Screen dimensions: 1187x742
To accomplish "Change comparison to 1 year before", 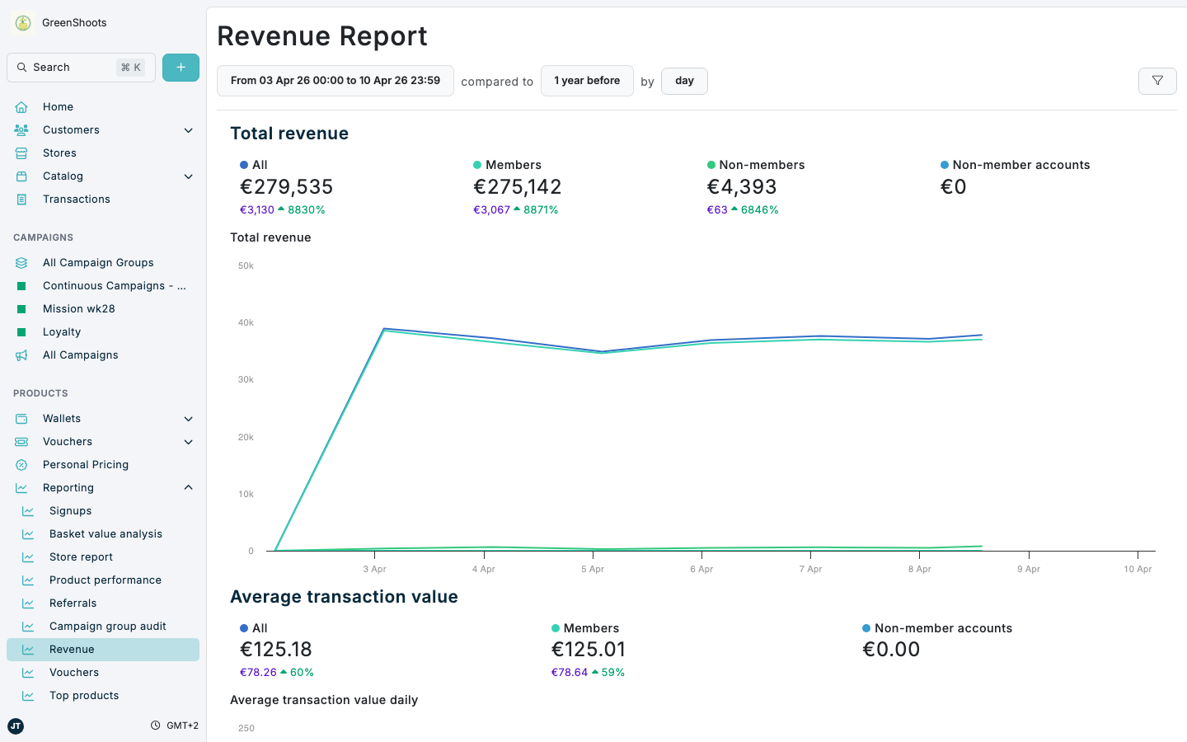I will click(587, 80).
